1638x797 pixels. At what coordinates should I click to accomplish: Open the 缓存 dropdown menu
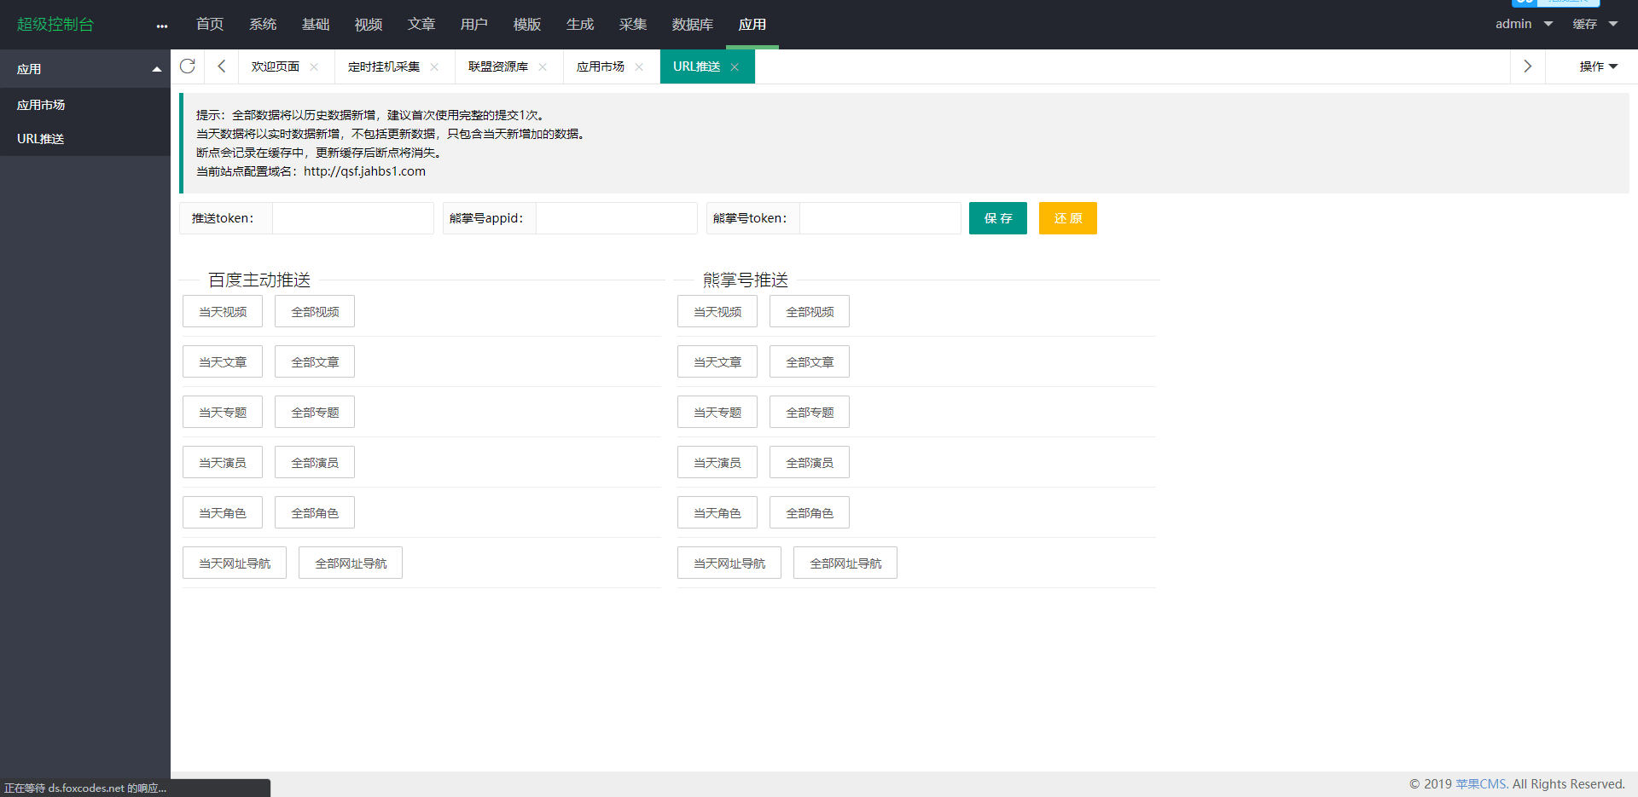[x=1595, y=24]
